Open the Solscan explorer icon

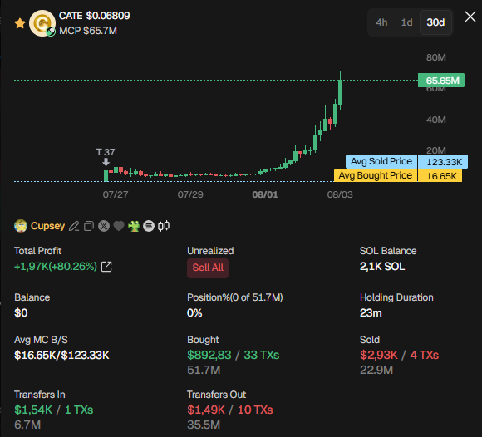(149, 226)
